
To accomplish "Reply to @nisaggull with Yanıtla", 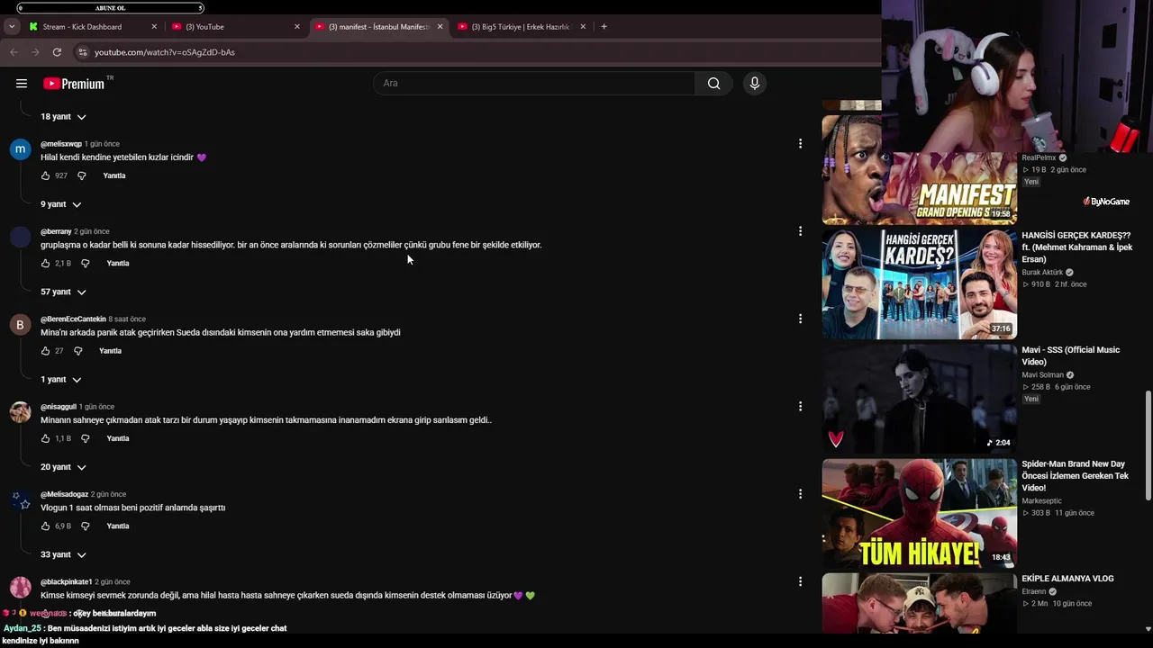I will coord(118,438).
